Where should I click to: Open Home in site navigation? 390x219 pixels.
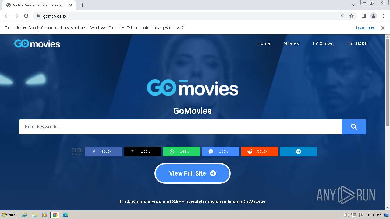pos(264,43)
